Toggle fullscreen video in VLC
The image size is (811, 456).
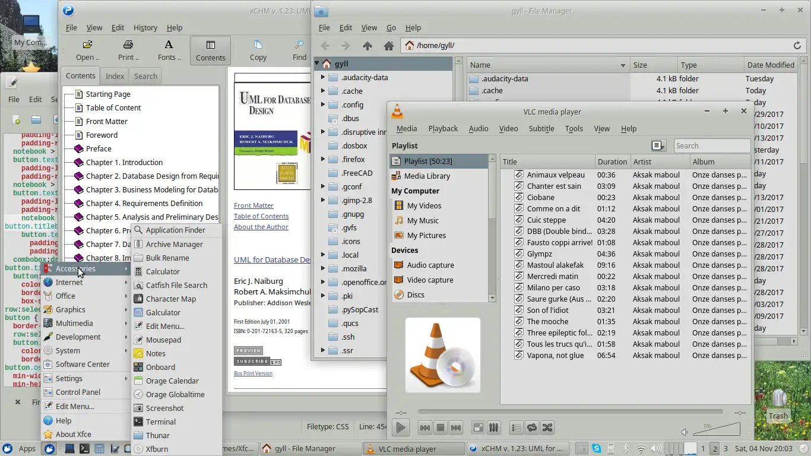pos(479,427)
